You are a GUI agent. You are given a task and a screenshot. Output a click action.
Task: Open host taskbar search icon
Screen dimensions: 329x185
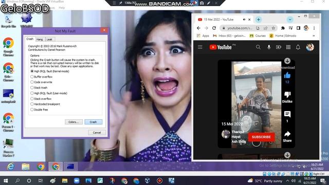[17, 180]
